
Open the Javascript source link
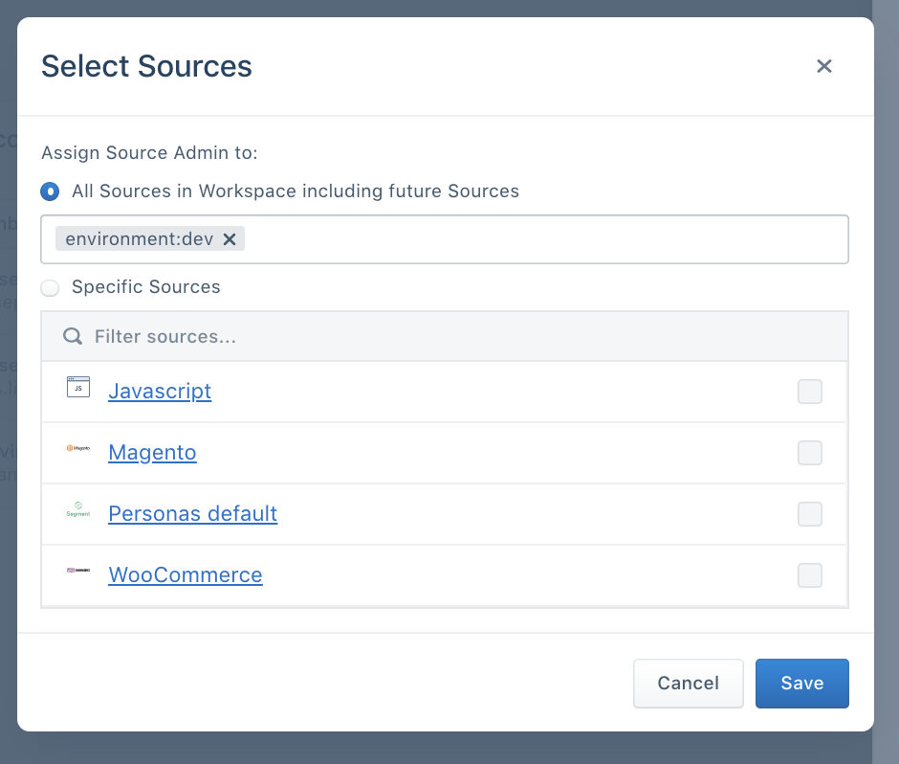(159, 391)
